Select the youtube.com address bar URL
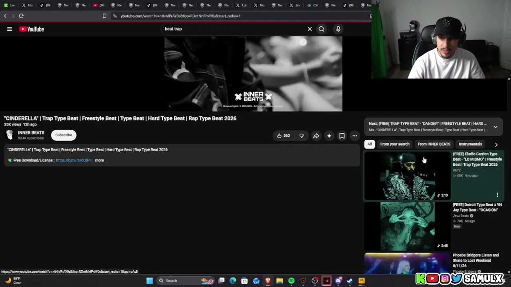 click(x=180, y=16)
